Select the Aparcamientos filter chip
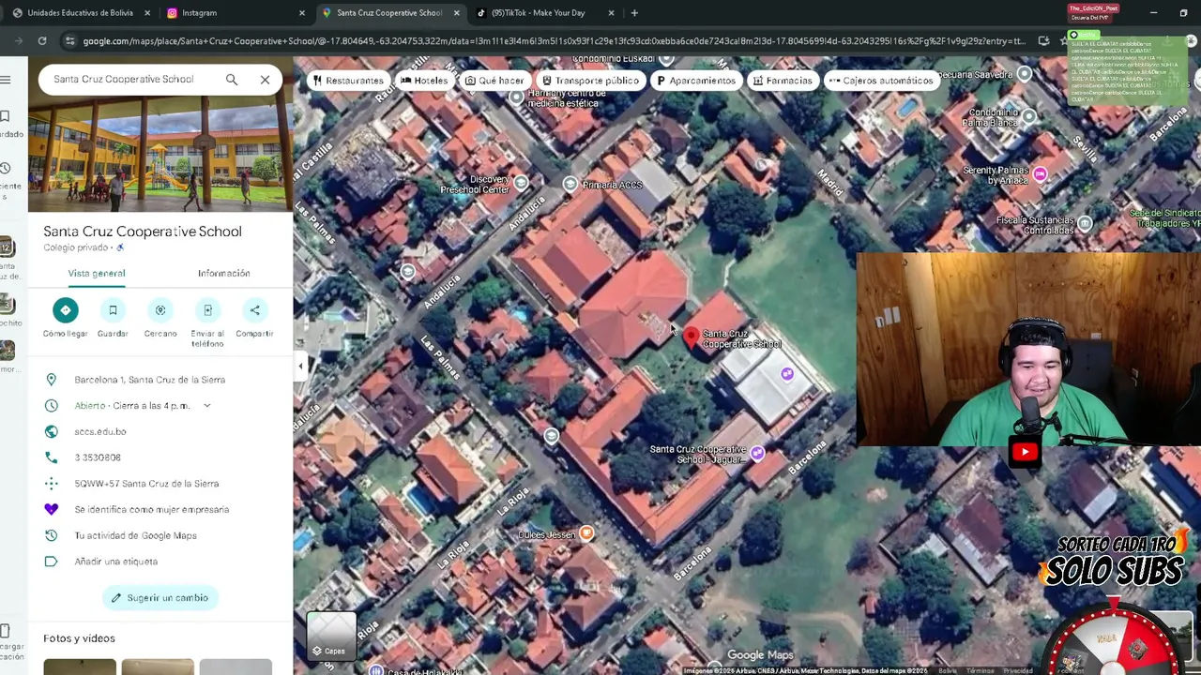This screenshot has height=675, width=1201. [x=696, y=81]
